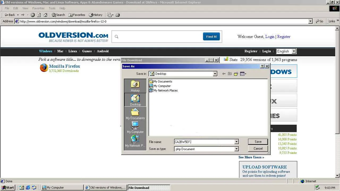Open the Tools menu
The width and height of the screenshot is (340, 191).
52,8
